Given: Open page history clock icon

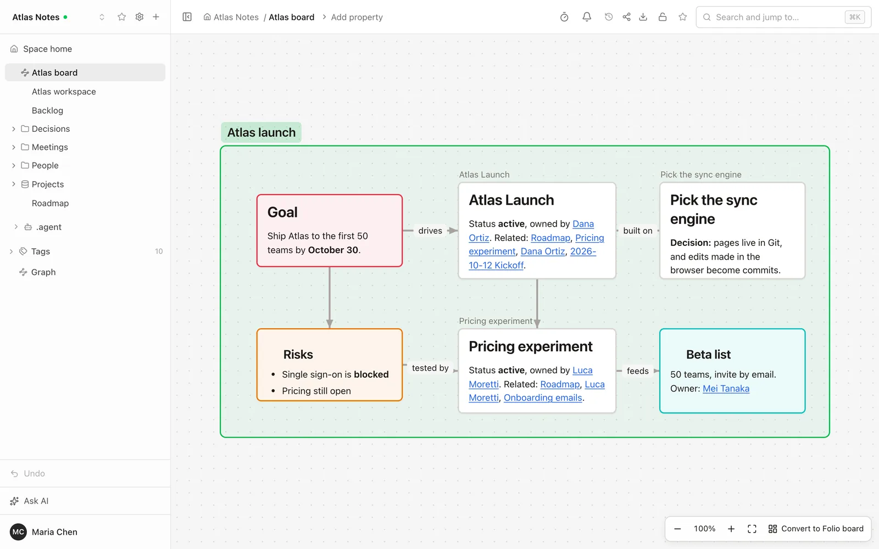Looking at the screenshot, I should (x=609, y=17).
